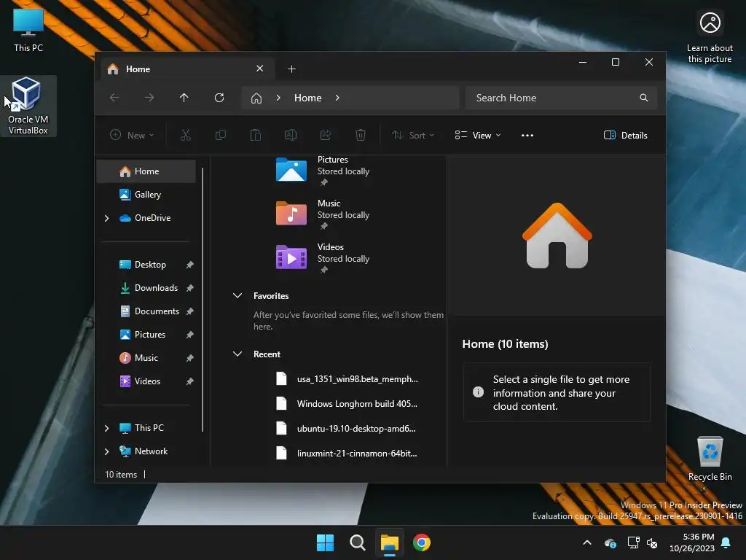Collapse the Favorites section
Screen dimensions: 746x560
coord(237,296)
